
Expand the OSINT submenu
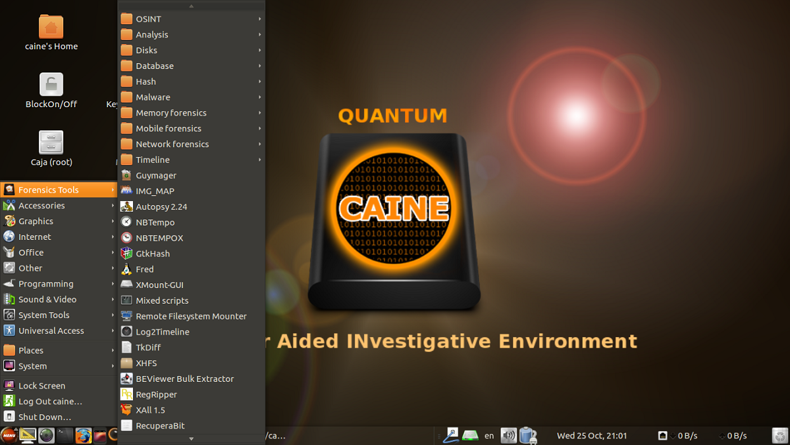coord(191,19)
